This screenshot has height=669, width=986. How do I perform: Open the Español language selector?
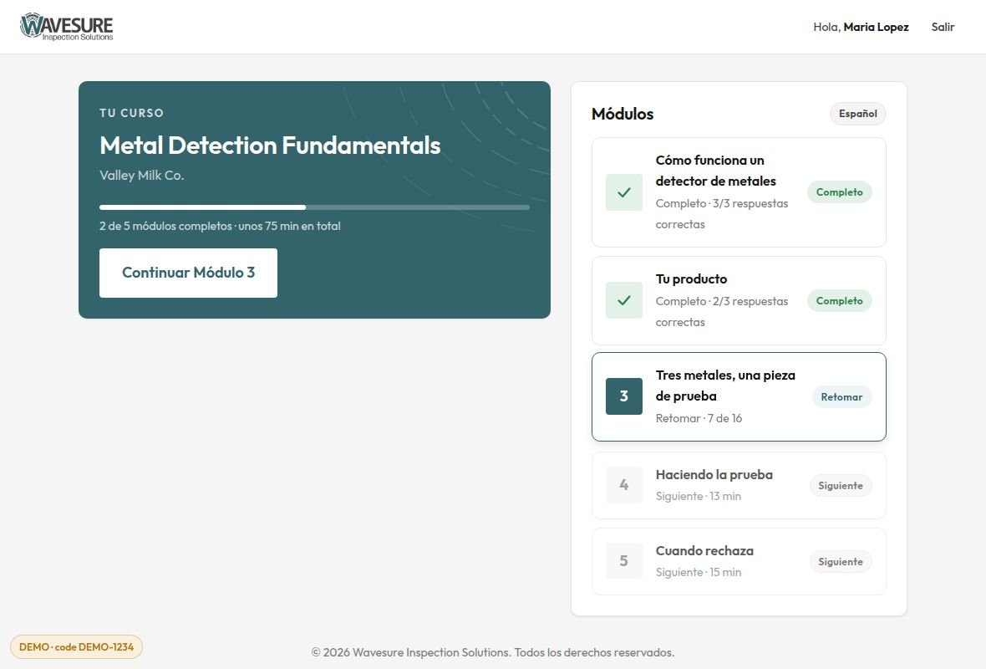[x=857, y=113]
